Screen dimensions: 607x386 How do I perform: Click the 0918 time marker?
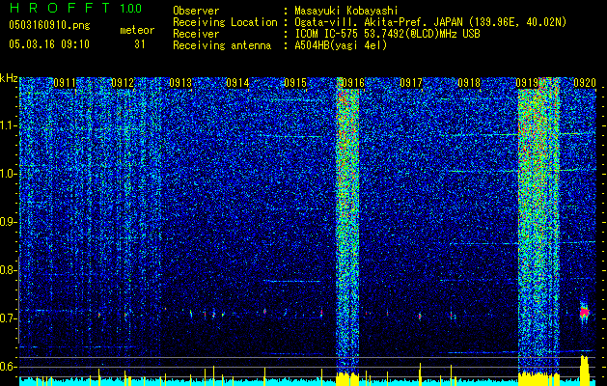[469, 82]
